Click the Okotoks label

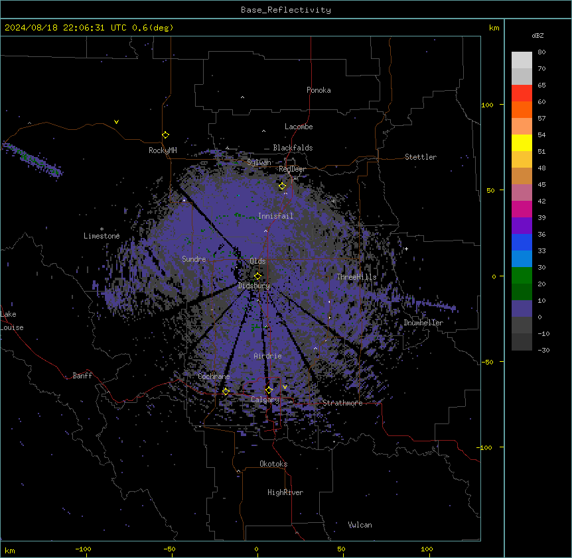coord(273,464)
